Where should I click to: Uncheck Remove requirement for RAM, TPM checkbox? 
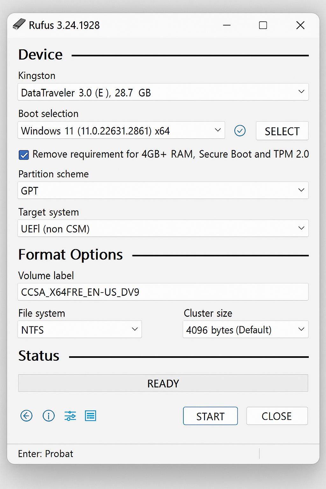coord(24,155)
